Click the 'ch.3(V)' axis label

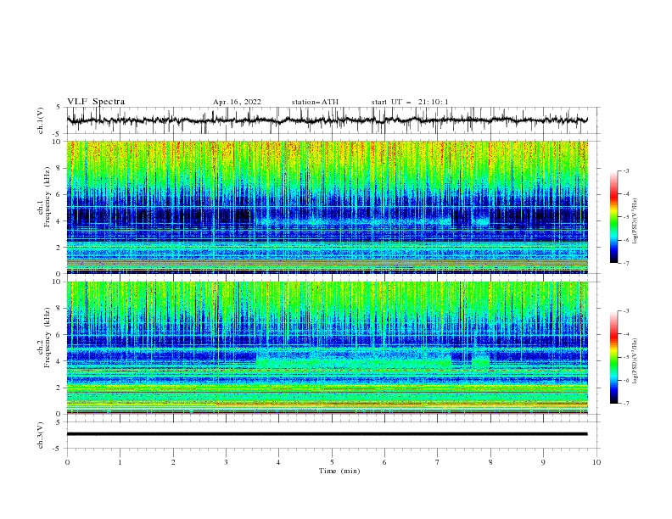pos(41,435)
